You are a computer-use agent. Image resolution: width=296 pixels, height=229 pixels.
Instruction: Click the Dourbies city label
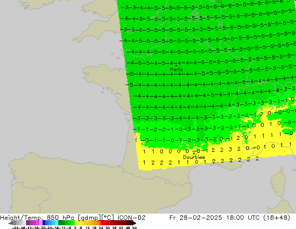(x=194, y=157)
